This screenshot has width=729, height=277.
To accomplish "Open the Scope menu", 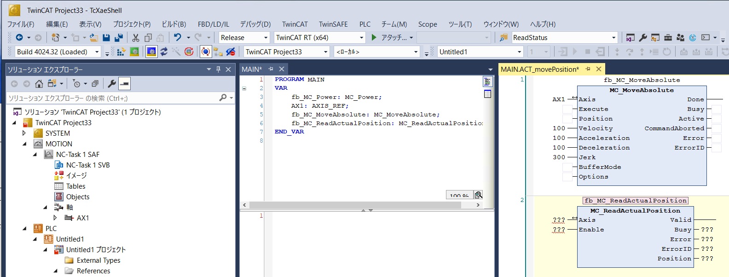I will (x=428, y=24).
